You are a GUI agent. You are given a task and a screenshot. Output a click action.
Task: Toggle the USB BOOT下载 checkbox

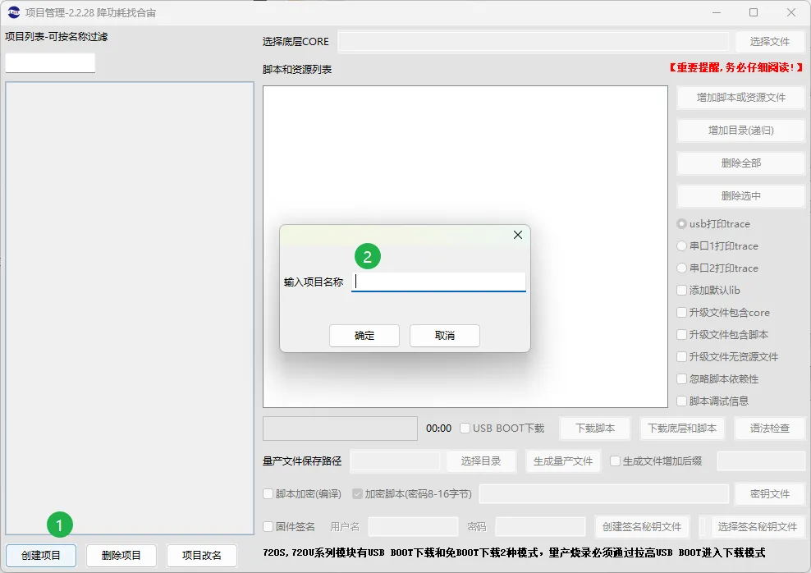pos(465,429)
